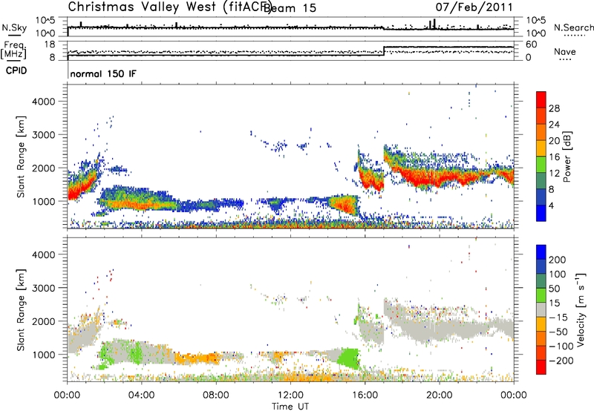Click the 'Christmas Valley West (fitACF)' title
Screen dimensions: 594x411
(169, 7)
